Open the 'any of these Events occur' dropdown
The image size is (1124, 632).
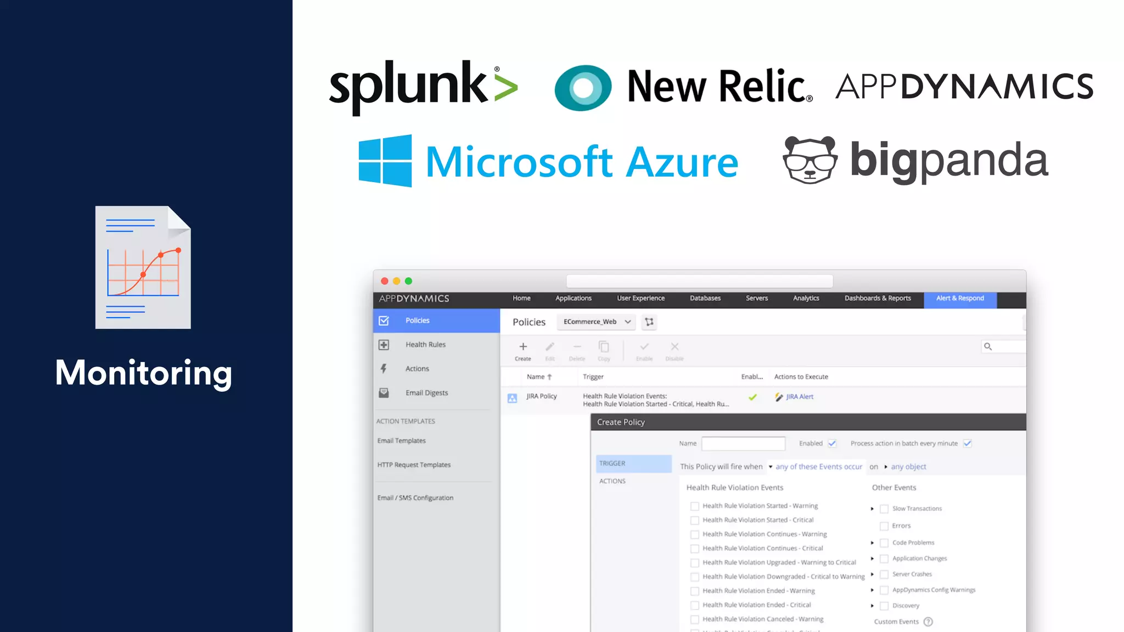coord(818,467)
